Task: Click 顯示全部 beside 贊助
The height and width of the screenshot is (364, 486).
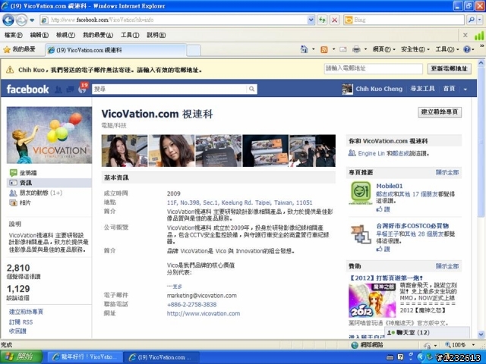Action: point(447,266)
